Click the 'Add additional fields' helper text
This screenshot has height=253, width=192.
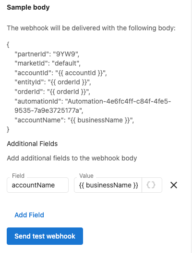[72, 158]
